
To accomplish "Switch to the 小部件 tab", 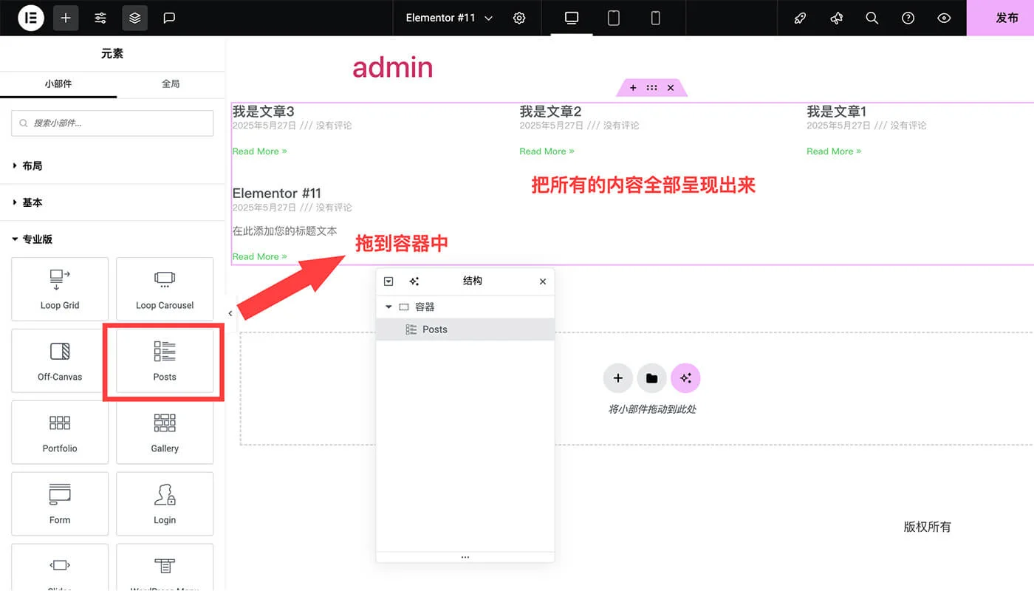I will [x=58, y=83].
